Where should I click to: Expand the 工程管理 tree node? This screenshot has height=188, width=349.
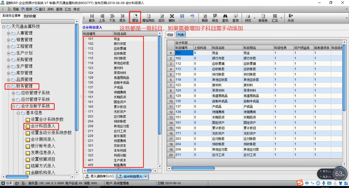[8, 47]
